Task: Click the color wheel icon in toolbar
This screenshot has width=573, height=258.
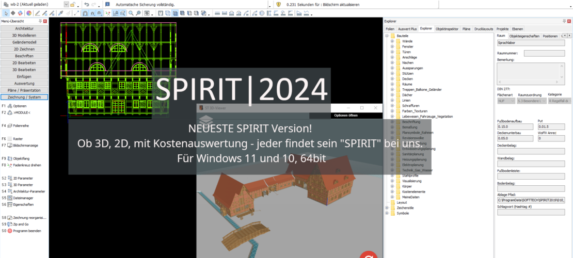Action: [28, 13]
